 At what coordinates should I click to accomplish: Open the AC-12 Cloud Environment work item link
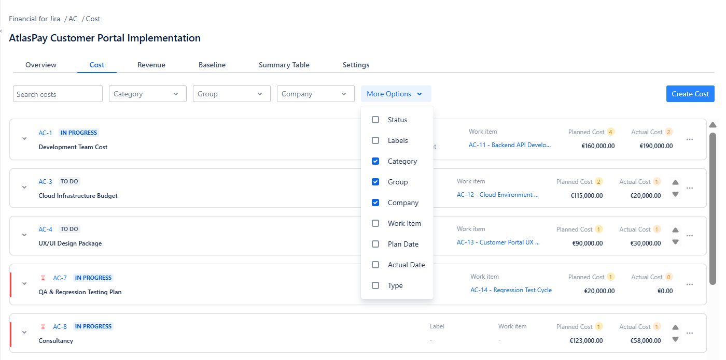click(498, 195)
